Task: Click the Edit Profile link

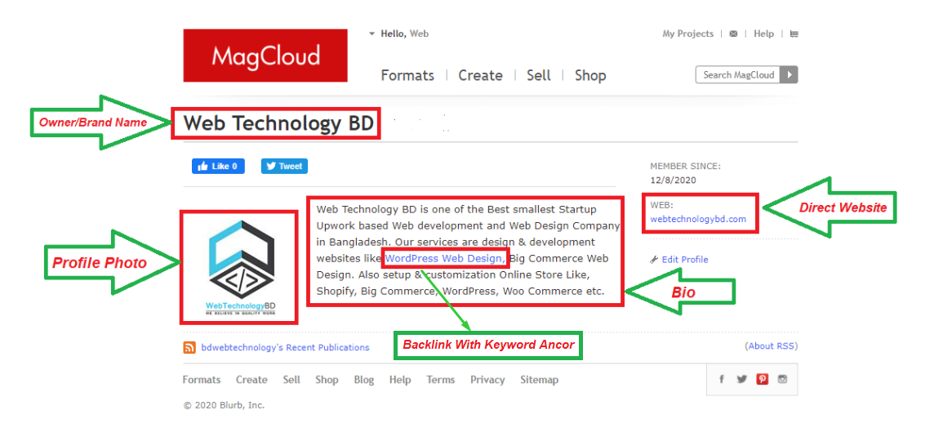Action: [684, 260]
